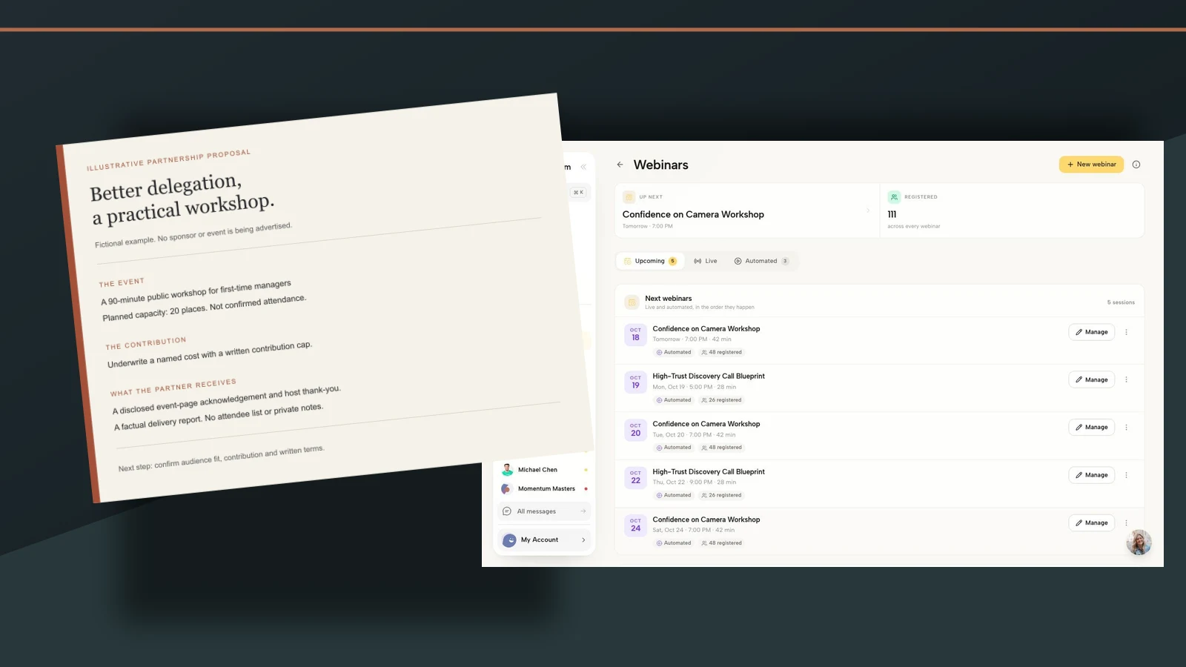
Task: Click the OCT 19 date badge
Action: click(635, 382)
